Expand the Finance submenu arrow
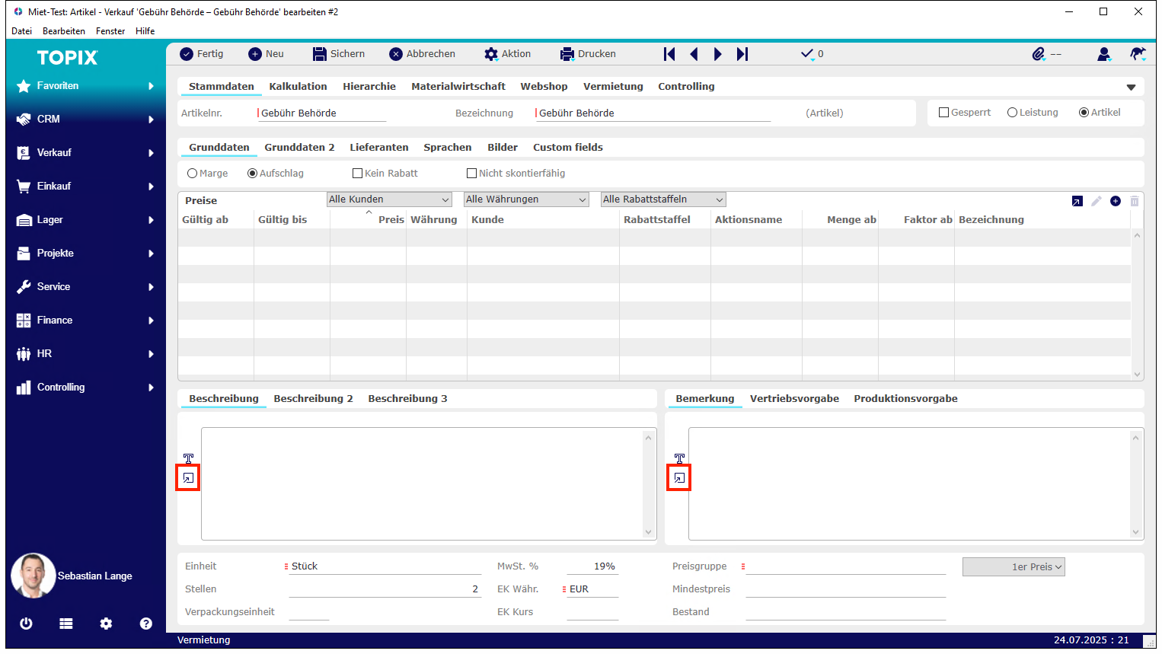Image resolution: width=1162 pixels, height=654 pixels. coord(151,321)
